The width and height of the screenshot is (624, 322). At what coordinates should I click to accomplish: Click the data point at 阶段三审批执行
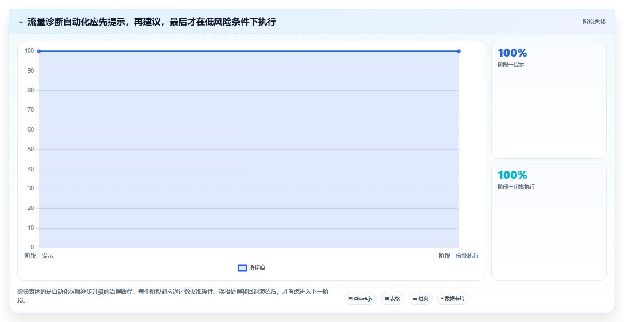(459, 51)
